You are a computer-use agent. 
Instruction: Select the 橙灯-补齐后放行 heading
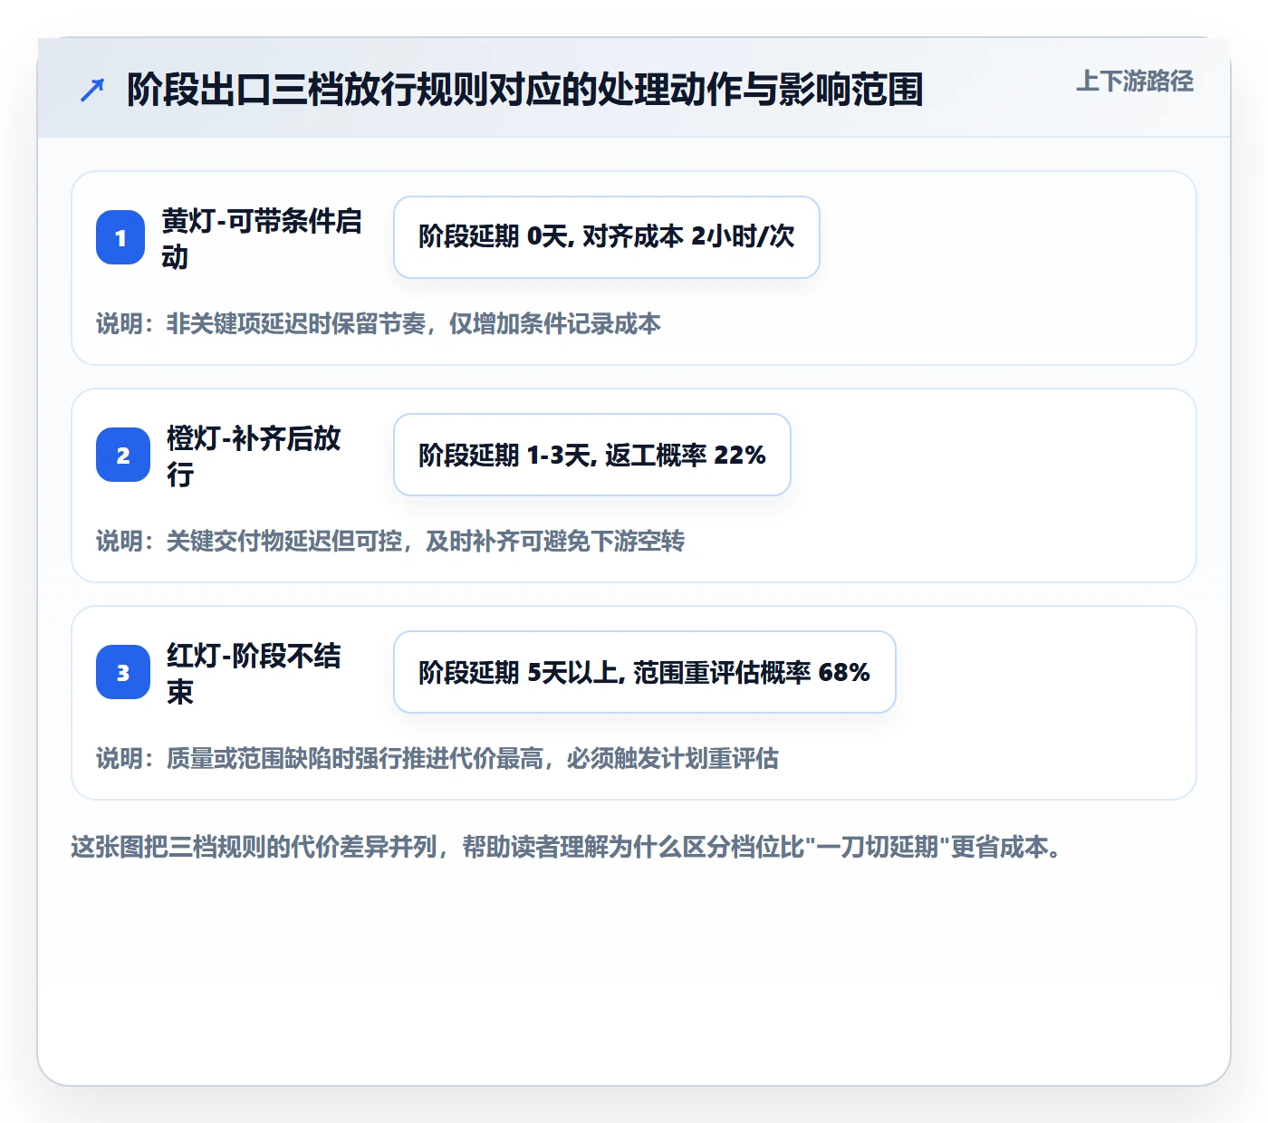coord(254,456)
